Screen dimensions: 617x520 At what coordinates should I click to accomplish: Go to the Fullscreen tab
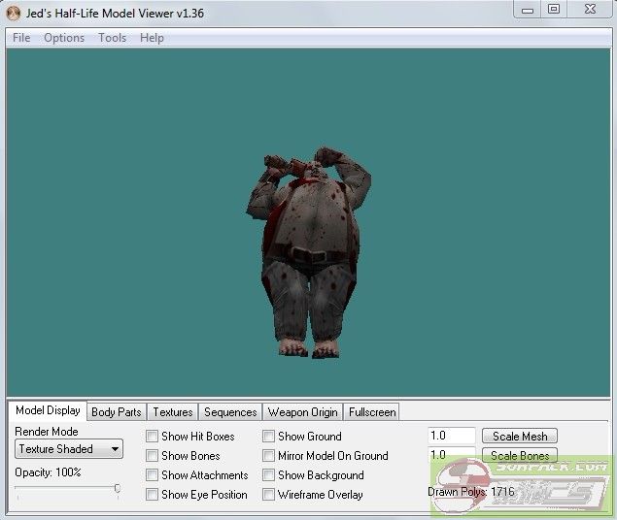click(x=371, y=412)
